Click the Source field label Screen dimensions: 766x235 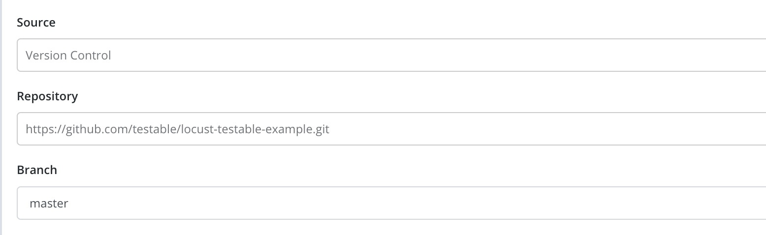pyautogui.click(x=36, y=23)
